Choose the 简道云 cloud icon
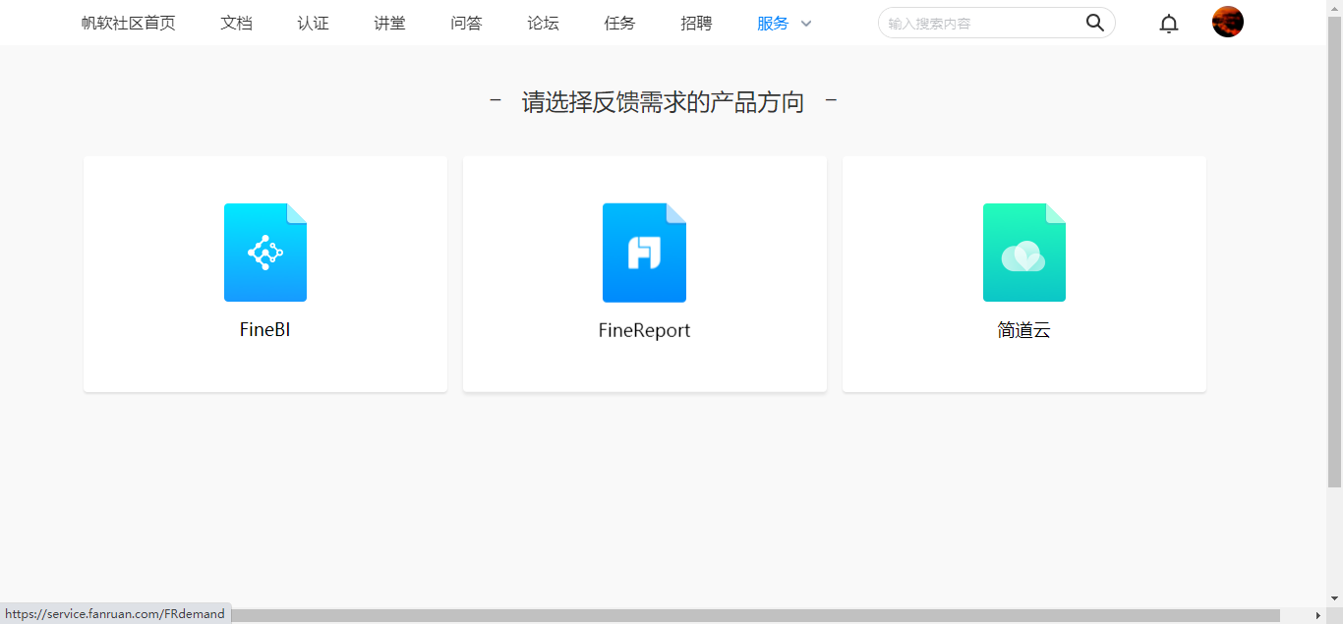Viewport: 1343px width, 624px height. tap(1024, 253)
